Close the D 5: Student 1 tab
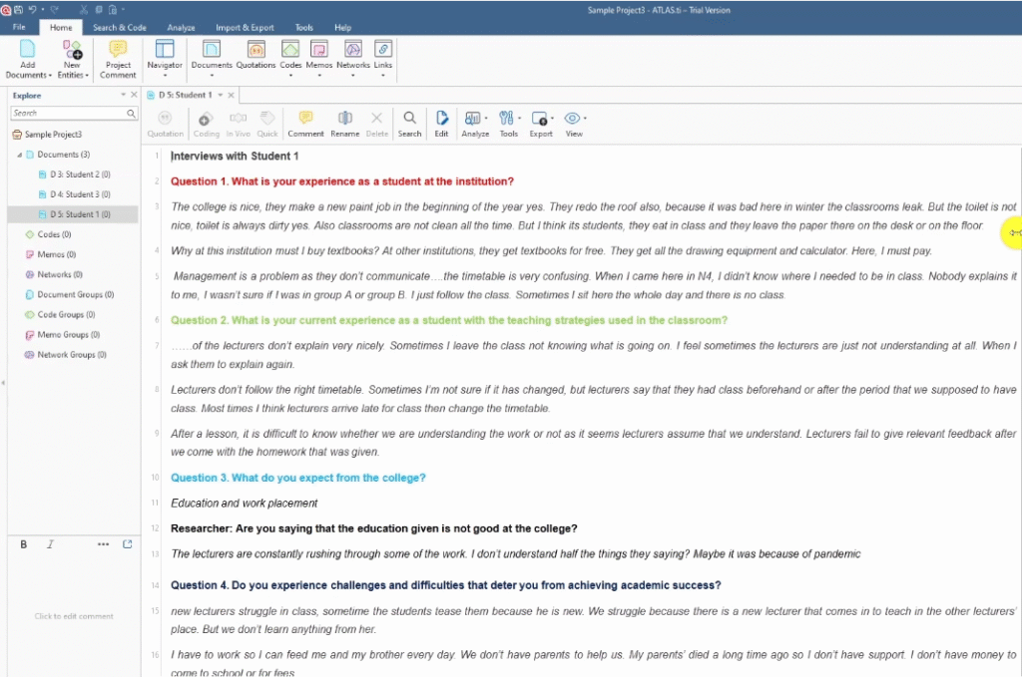This screenshot has height=677, width=1022. pos(232,96)
